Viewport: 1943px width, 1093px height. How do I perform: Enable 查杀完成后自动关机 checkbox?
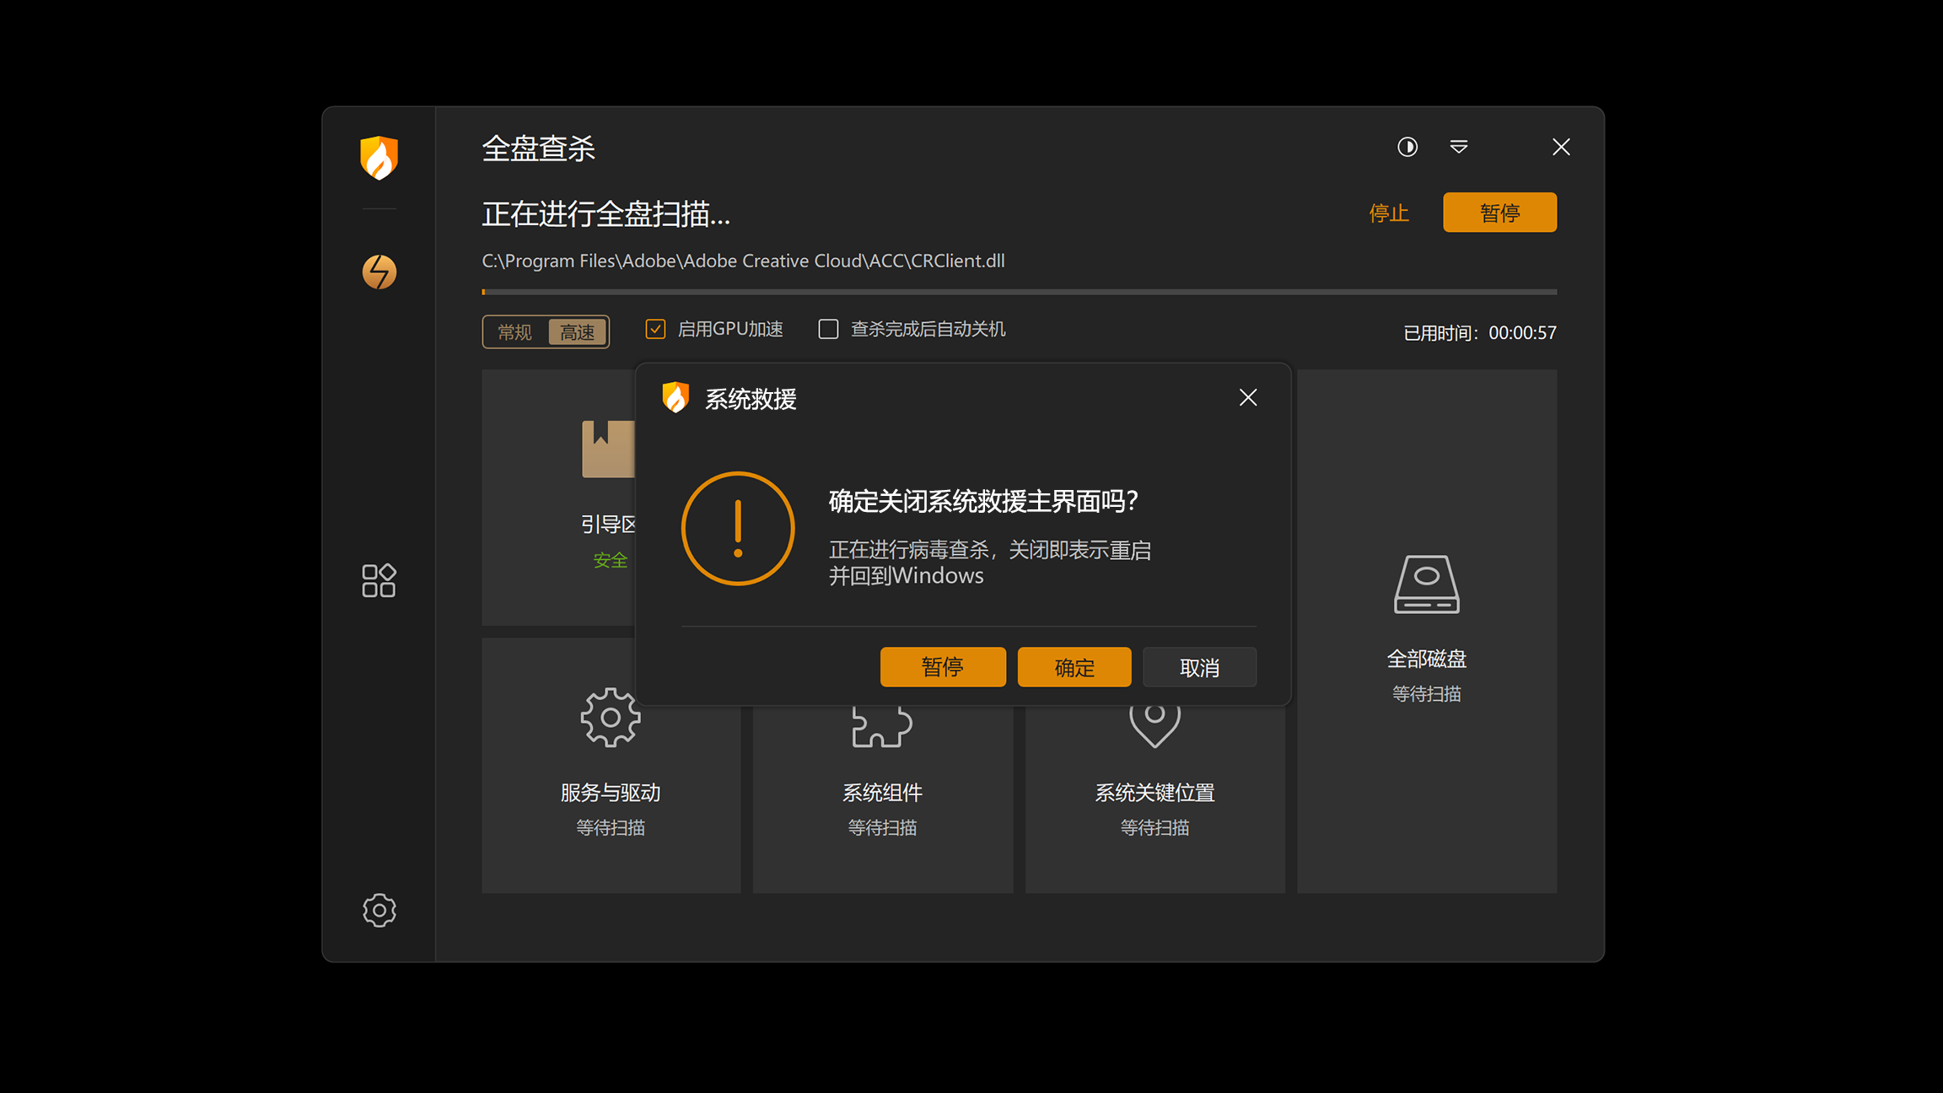[828, 329]
